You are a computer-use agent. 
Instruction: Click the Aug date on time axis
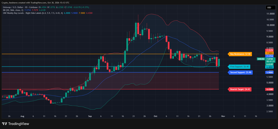[x=22, y=116]
